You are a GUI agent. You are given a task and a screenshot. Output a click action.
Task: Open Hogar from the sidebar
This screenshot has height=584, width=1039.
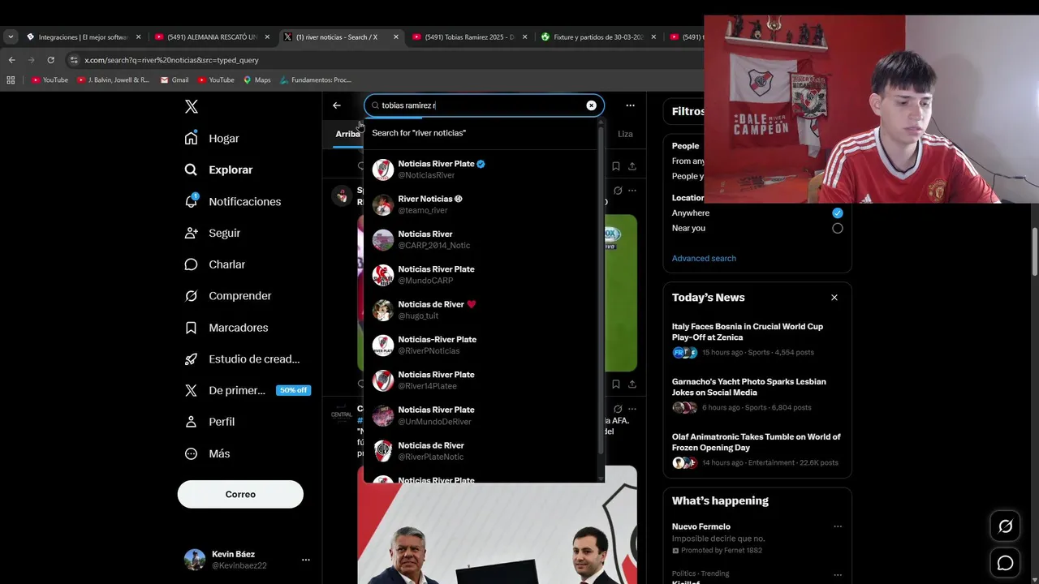pyautogui.click(x=212, y=139)
